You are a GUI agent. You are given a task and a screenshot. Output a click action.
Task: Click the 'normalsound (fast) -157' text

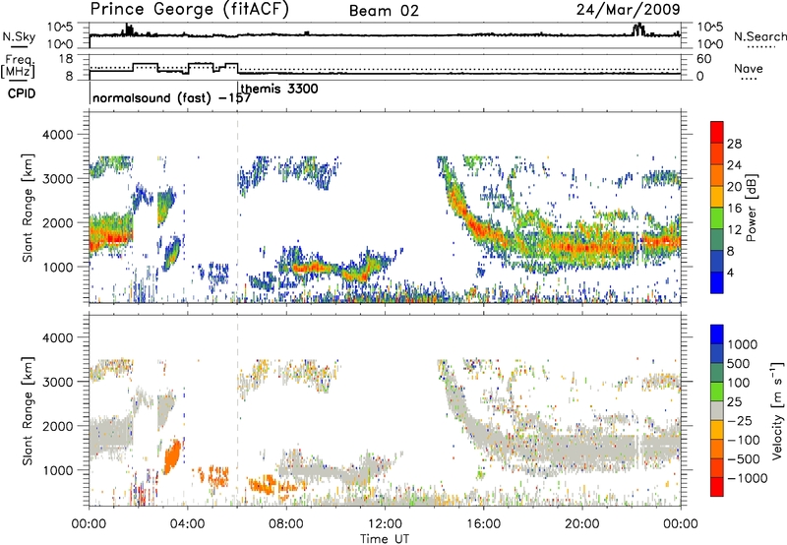pos(171,97)
